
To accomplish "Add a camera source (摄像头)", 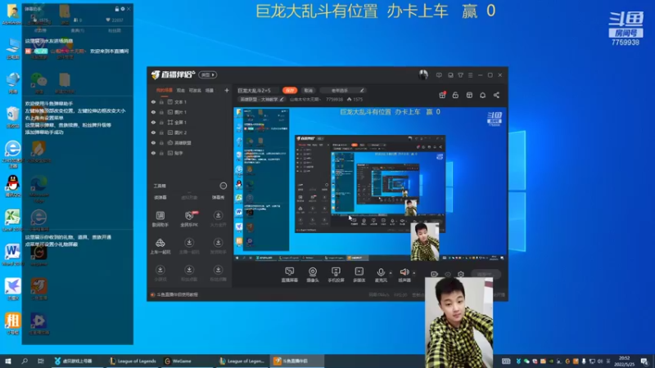I will (x=313, y=275).
